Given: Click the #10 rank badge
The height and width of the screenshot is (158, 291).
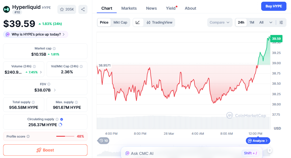Looking at the screenshot, I should tap(17, 12).
